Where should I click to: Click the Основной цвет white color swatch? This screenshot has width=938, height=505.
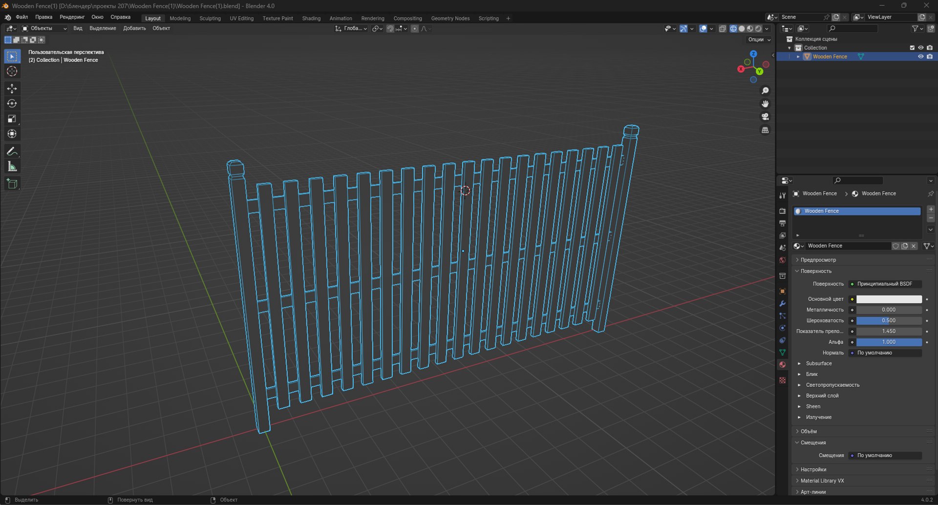tap(889, 299)
